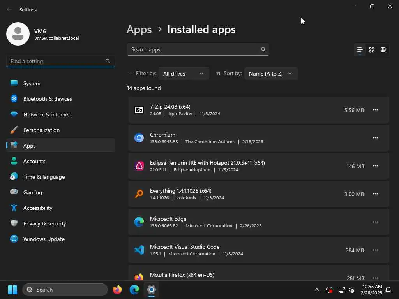
Task: Click the Chromium app icon
Action: 139,138
